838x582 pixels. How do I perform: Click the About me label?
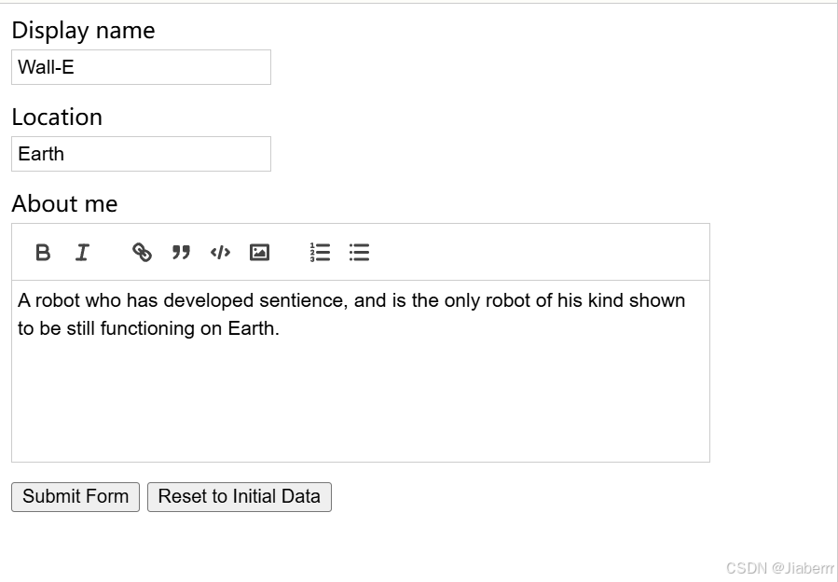(64, 204)
